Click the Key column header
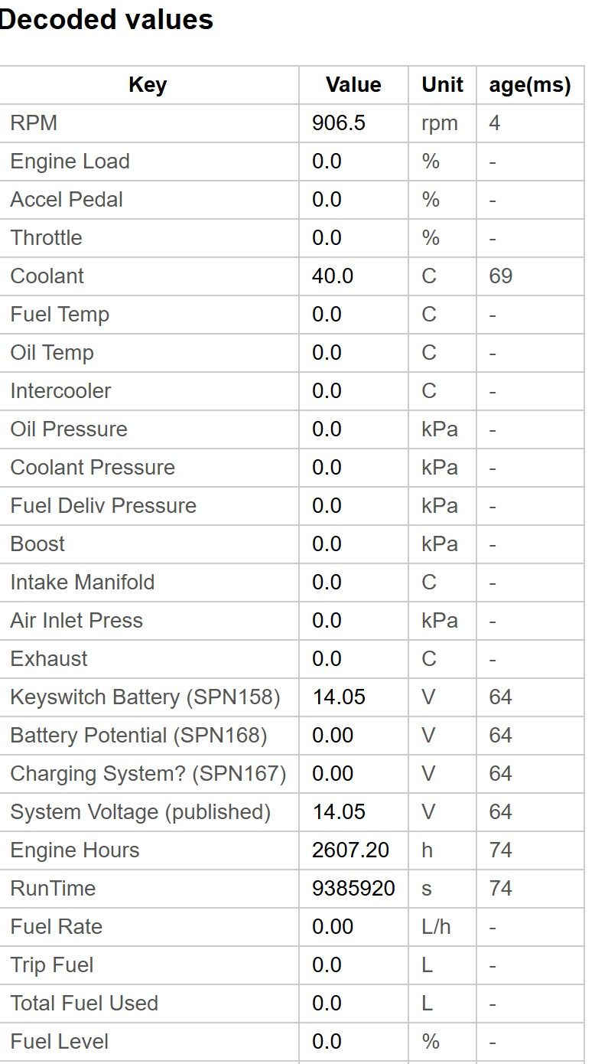 point(148,85)
